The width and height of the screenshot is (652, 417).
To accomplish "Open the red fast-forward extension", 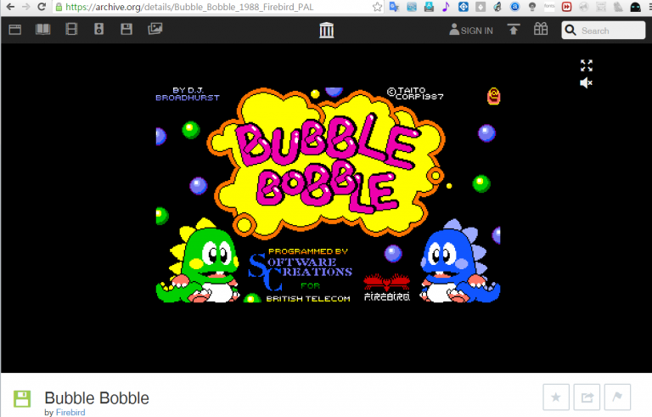I will click(566, 7).
